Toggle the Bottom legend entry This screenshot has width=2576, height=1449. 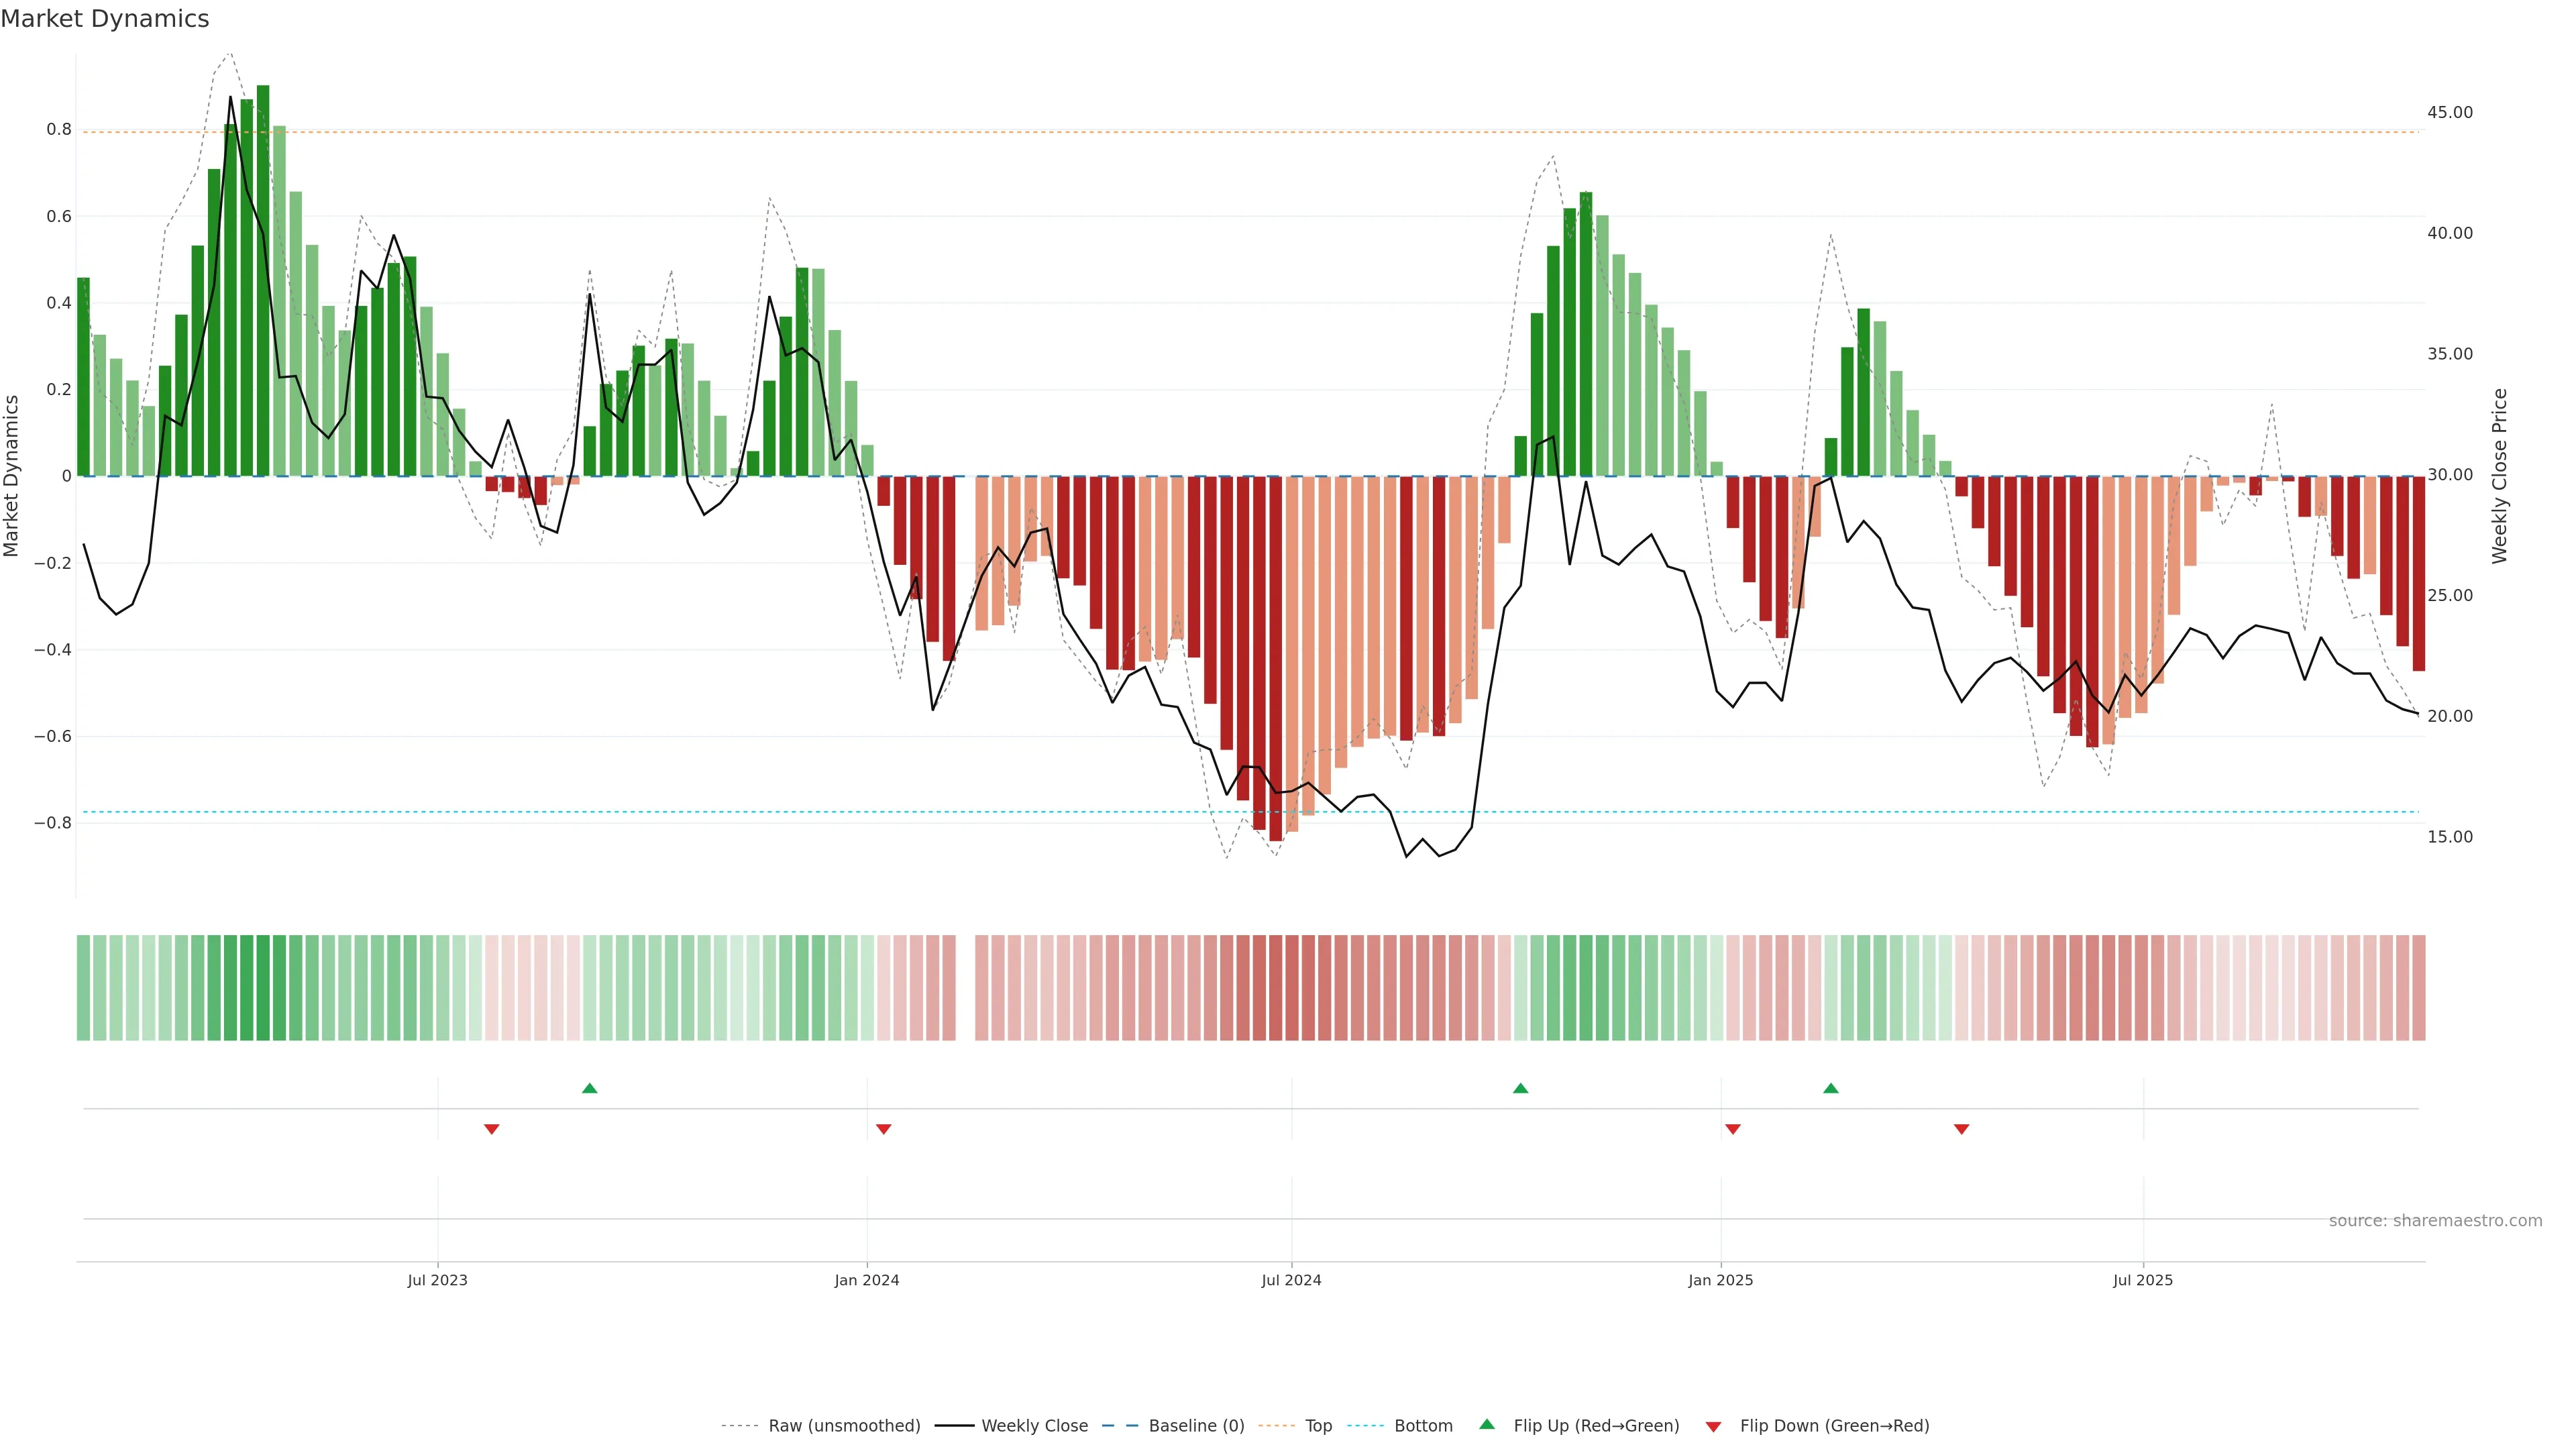[x=1423, y=1426]
